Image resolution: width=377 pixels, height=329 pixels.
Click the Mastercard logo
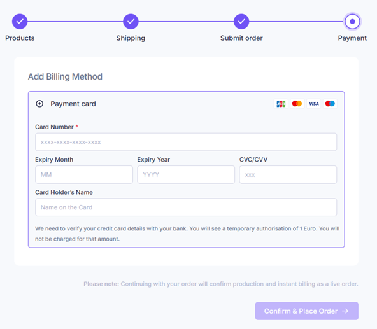297,104
